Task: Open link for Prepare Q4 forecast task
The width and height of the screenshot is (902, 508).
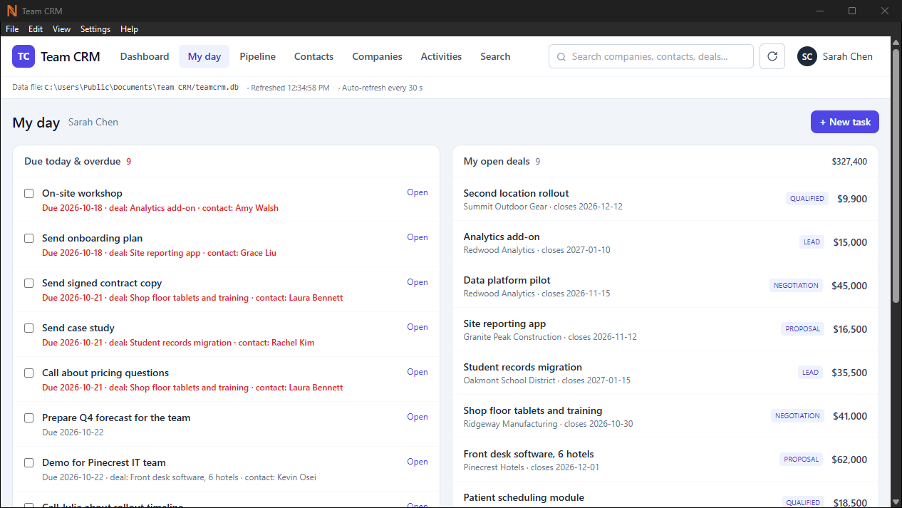Action: [x=418, y=417]
